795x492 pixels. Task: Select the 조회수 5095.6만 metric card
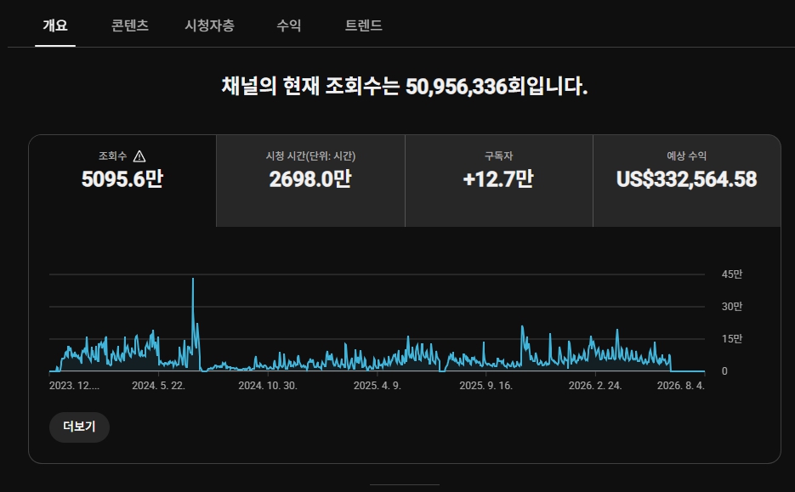[122, 181]
